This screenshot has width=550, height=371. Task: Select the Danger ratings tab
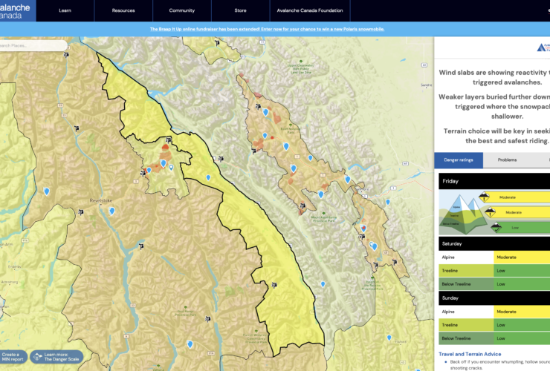(459, 160)
